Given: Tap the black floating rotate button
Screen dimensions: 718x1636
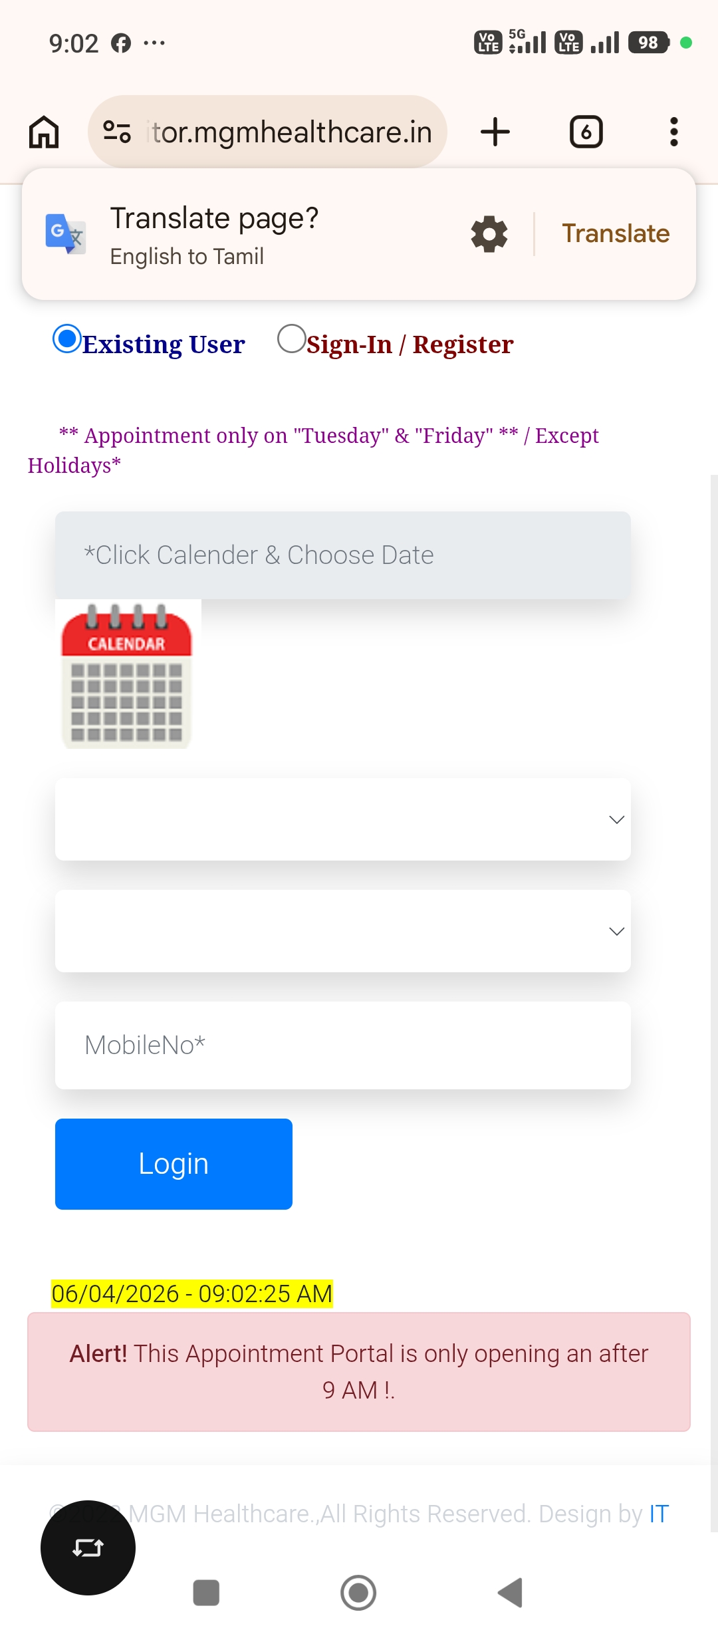Looking at the screenshot, I should point(88,1548).
